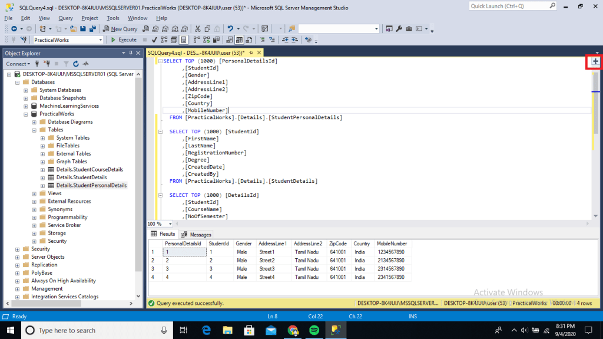Click the Parse checkmark icon in toolbar
Screen dimensions: 603x339
pyautogui.click(x=154, y=40)
